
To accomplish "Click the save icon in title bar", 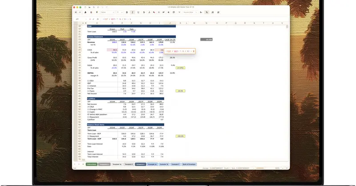I will tap(94, 7).
